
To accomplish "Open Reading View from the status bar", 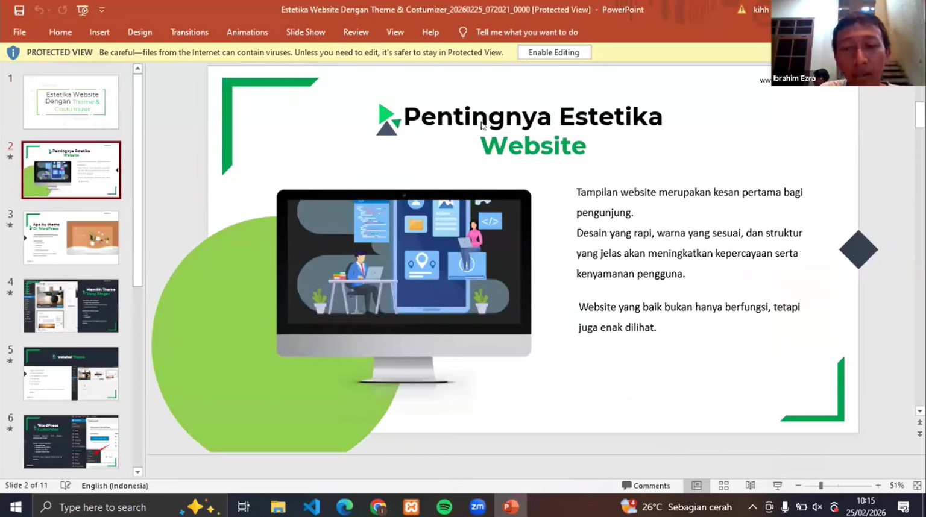I will (x=750, y=486).
